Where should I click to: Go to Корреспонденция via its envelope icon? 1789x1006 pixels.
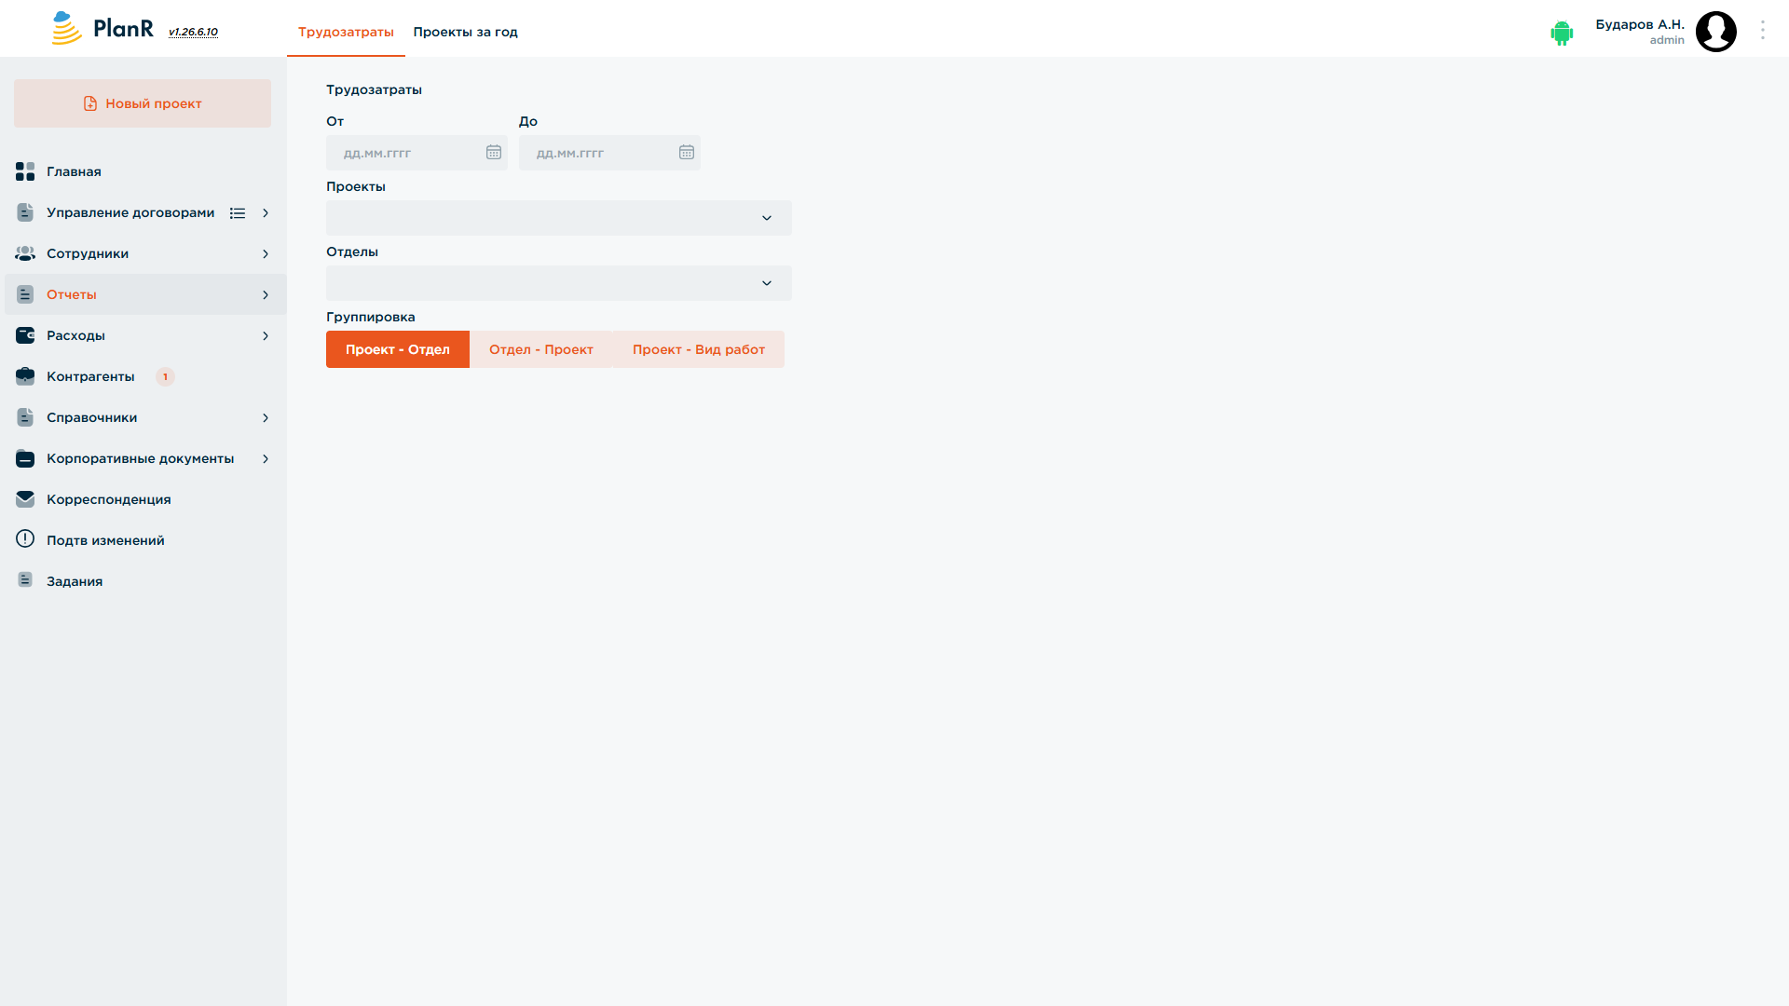25,499
